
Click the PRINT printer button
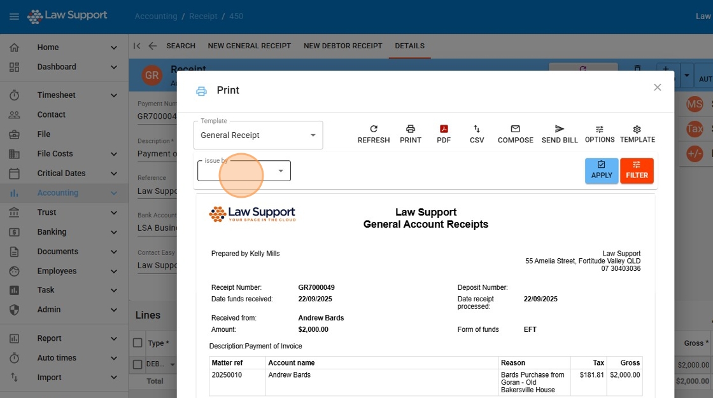tap(410, 134)
